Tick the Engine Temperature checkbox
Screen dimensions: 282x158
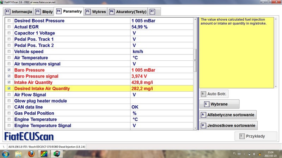[x=9, y=119]
